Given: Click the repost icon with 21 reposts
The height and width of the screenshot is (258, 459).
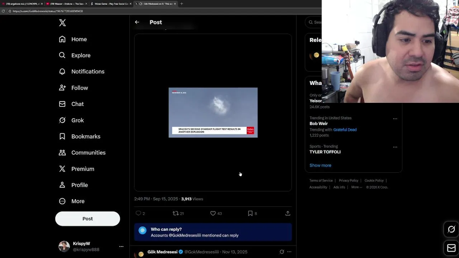Looking at the screenshot, I should [x=175, y=213].
